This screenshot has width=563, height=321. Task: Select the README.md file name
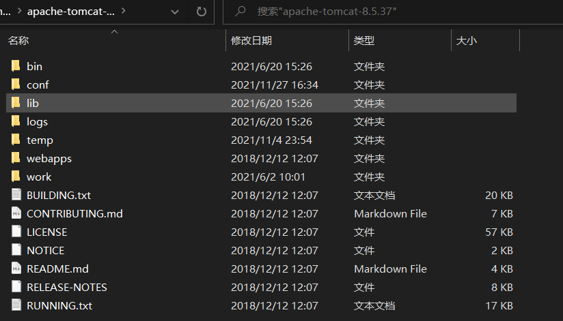tap(58, 269)
